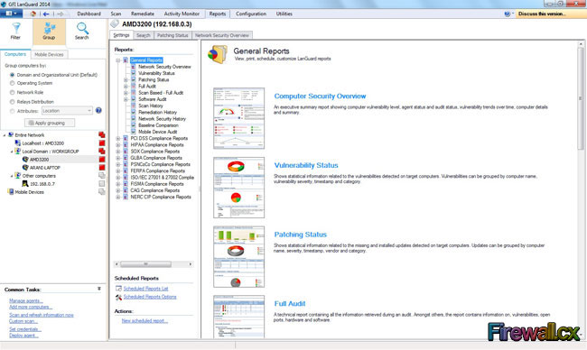Select Relays Distribution radio option
The width and height of the screenshot is (587, 350).
click(13, 102)
